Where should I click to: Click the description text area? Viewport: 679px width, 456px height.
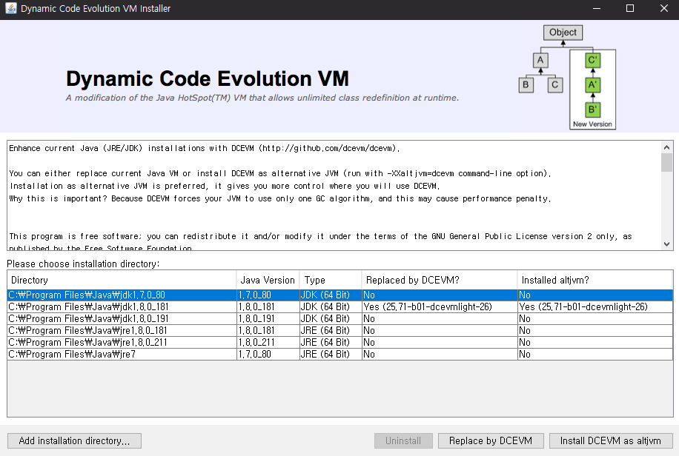click(334, 195)
